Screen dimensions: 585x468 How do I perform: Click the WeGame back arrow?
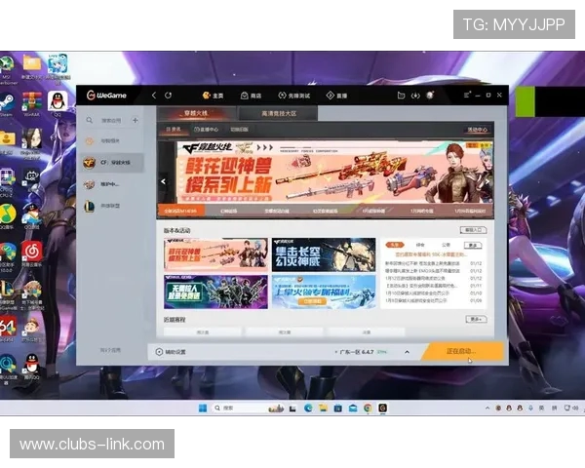tap(153, 96)
